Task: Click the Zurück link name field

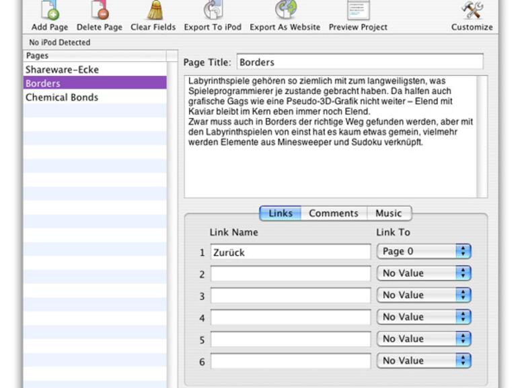Action: [290, 252]
